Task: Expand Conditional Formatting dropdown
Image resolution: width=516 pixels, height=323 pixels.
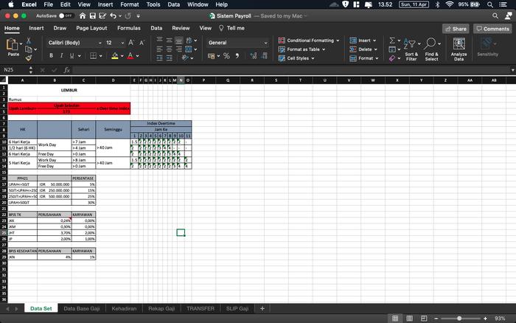Action: (x=338, y=41)
